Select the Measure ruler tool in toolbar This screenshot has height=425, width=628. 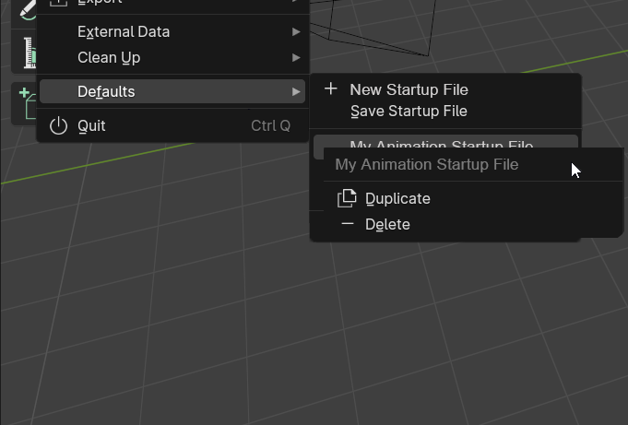pos(30,53)
